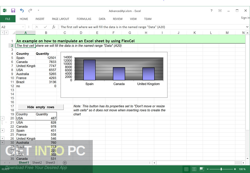250x173 pixels.
Task: Click the Cancel X formula bar icon
Action: [x=37, y=27]
